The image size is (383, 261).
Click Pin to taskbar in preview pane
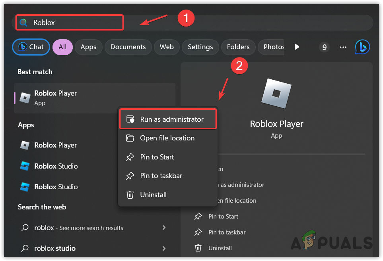tap(227, 232)
